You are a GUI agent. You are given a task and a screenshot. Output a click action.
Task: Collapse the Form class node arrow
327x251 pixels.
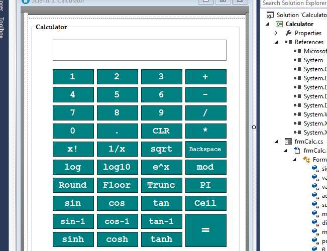(295, 160)
